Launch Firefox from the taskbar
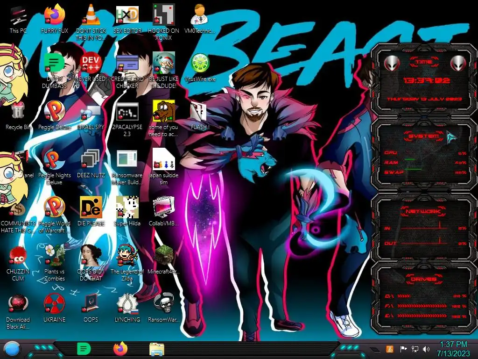Image resolution: width=478 pixels, height=359 pixels. click(120, 349)
